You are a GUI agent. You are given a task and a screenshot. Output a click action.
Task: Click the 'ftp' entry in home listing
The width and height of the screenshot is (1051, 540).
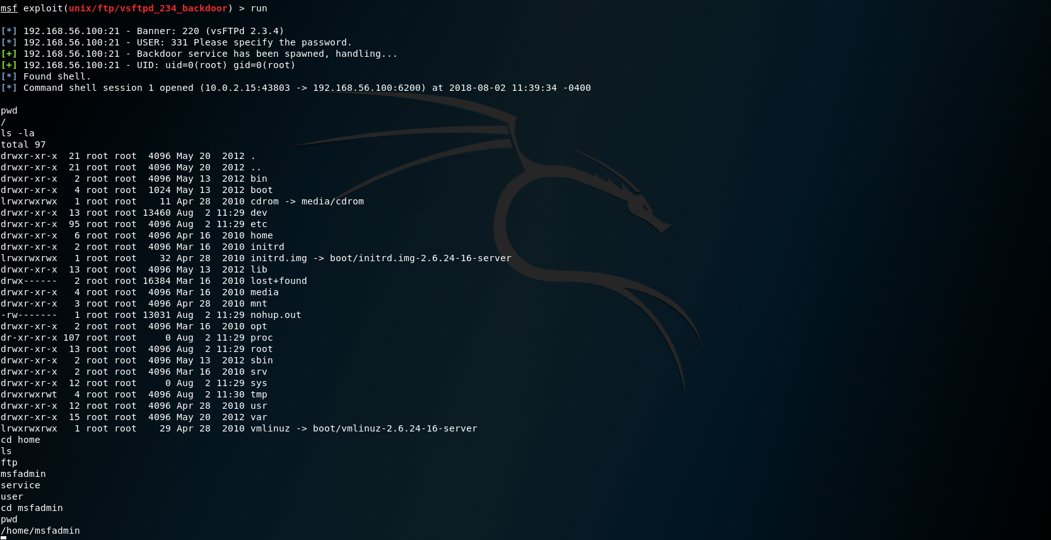(9, 462)
